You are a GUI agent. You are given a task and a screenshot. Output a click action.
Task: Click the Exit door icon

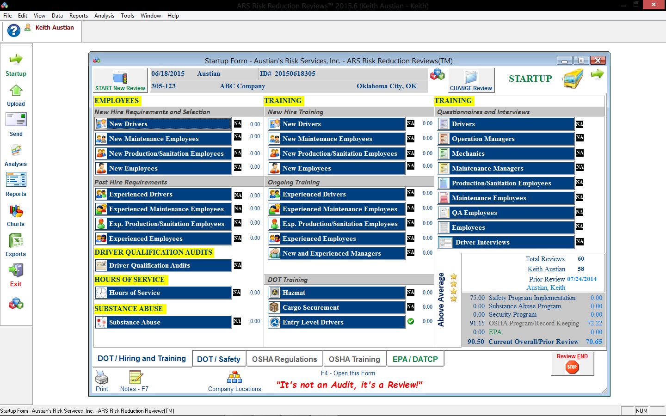point(16,270)
